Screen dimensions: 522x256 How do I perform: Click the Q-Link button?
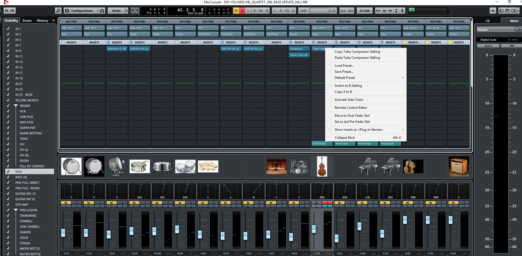tap(364, 11)
